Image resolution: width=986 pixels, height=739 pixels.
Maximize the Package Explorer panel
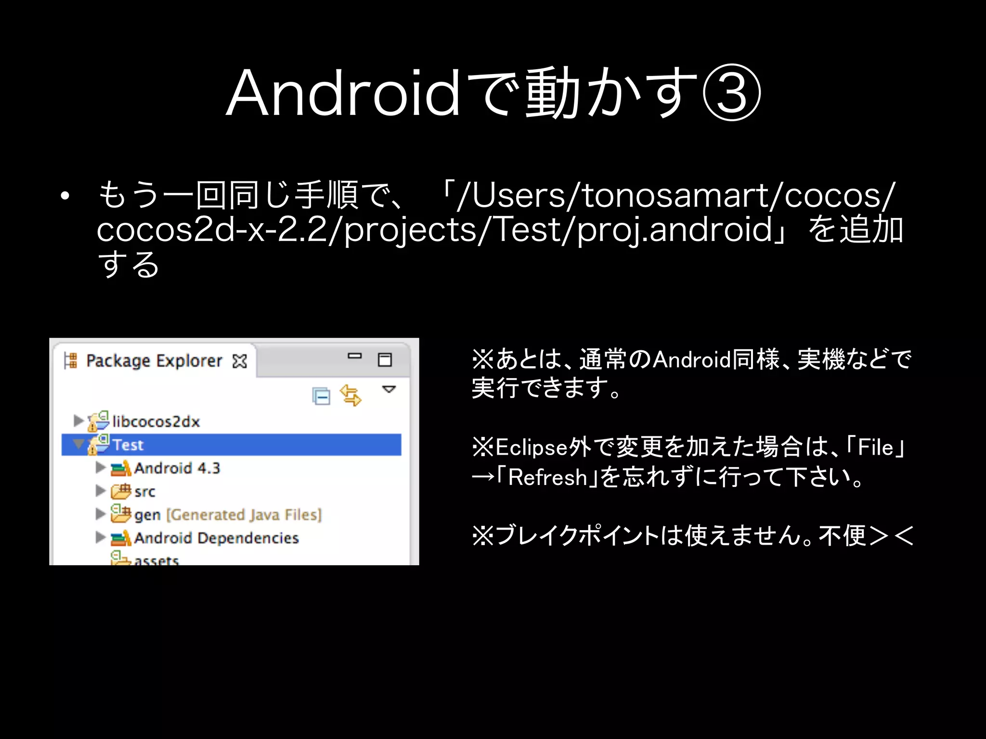point(385,359)
